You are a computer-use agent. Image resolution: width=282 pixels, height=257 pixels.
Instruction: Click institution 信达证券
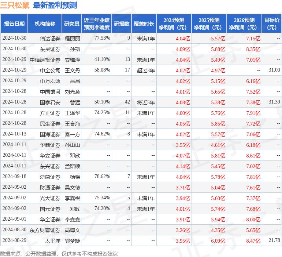pyautogui.click(x=50, y=39)
